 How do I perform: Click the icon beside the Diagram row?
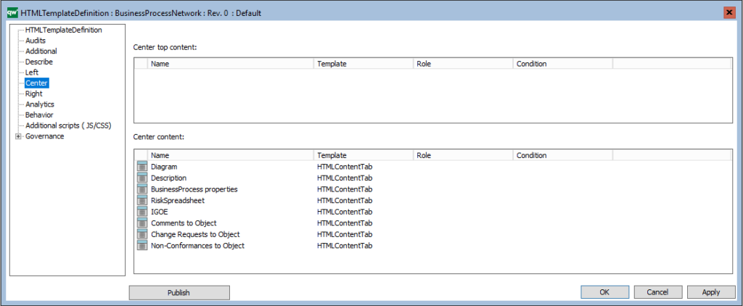tap(141, 167)
